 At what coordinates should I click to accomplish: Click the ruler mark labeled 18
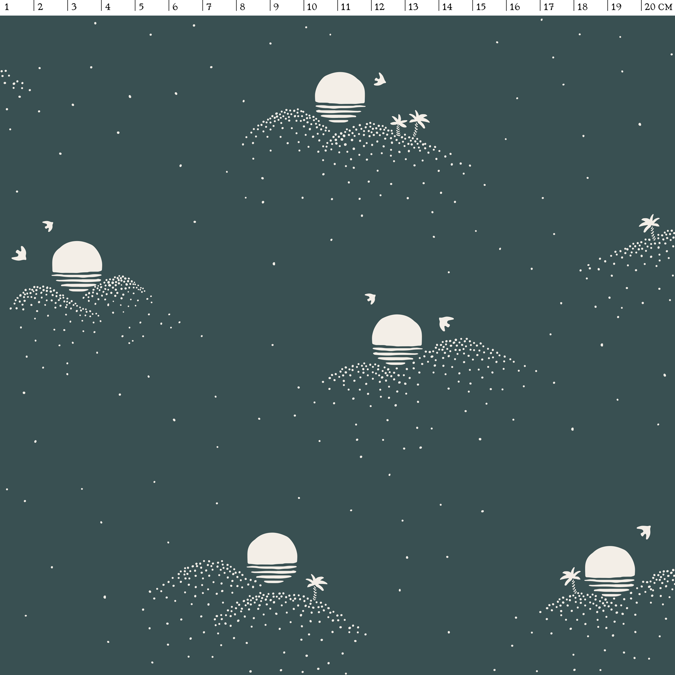582,7
